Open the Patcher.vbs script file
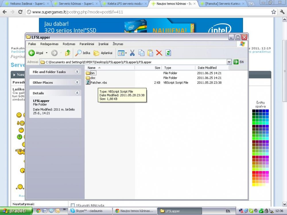This screenshot has height=215, width=287. [x=98, y=83]
